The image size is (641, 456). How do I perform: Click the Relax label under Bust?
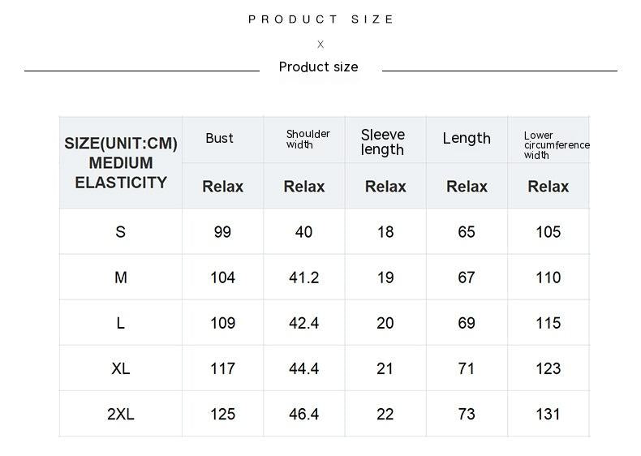pyautogui.click(x=223, y=187)
